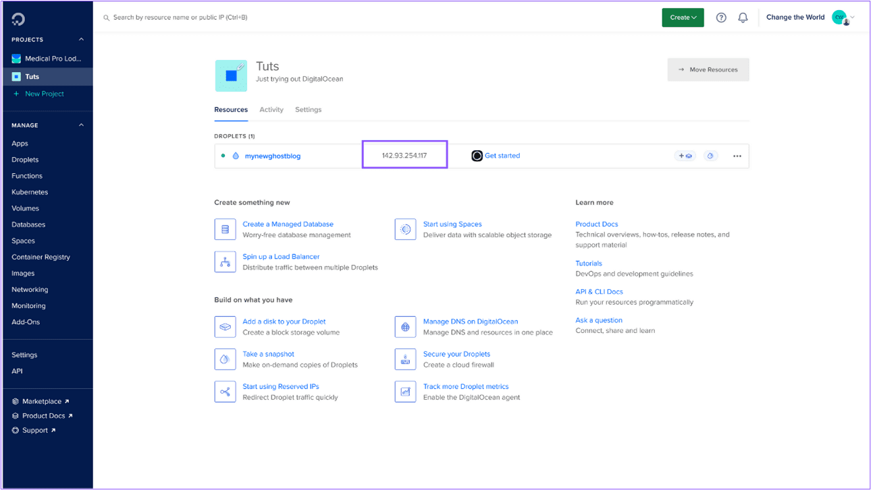
Task: Open the Create dropdown button
Action: 683,18
